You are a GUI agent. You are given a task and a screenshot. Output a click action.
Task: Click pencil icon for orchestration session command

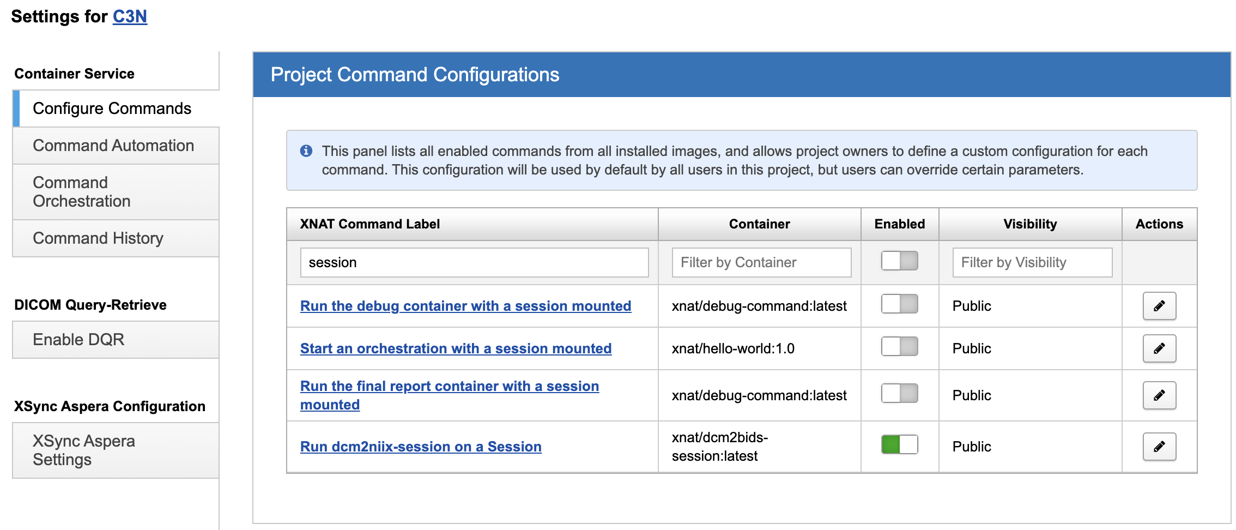click(x=1159, y=348)
